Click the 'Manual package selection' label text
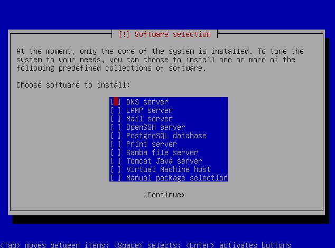The width and height of the screenshot is (335, 248). click(177, 178)
